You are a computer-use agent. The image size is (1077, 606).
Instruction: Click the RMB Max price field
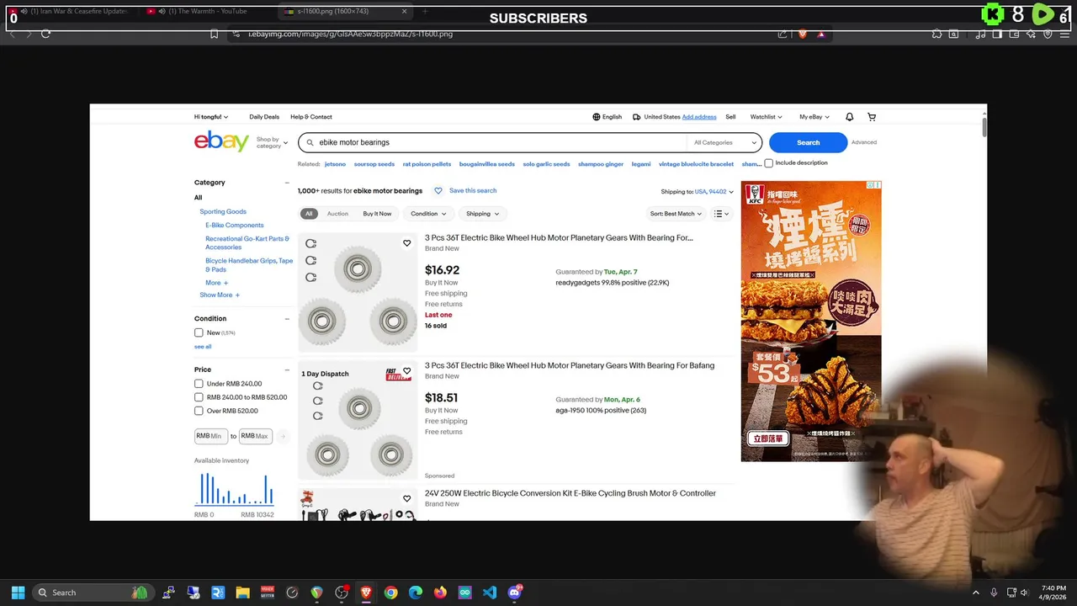(256, 436)
